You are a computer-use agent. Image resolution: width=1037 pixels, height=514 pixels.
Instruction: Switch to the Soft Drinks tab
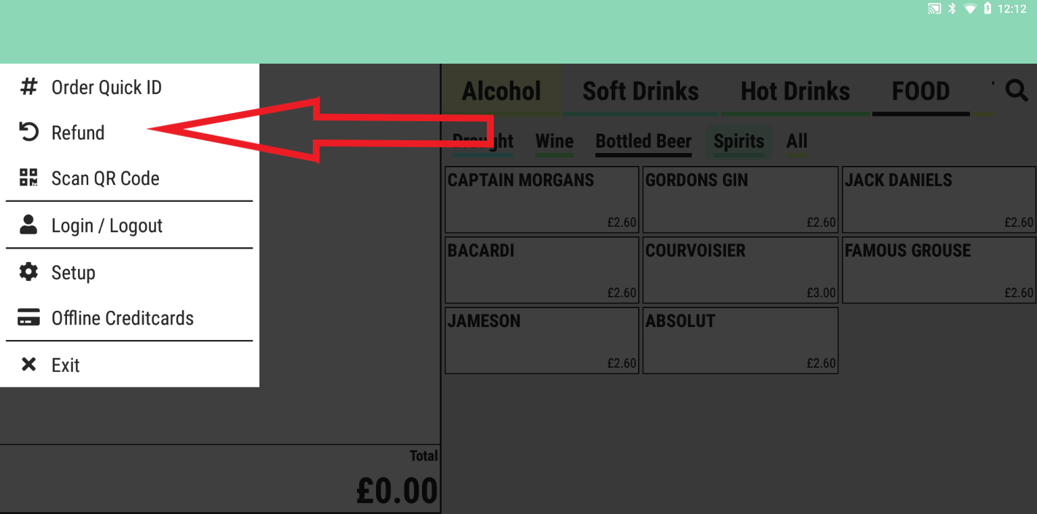pyautogui.click(x=640, y=91)
